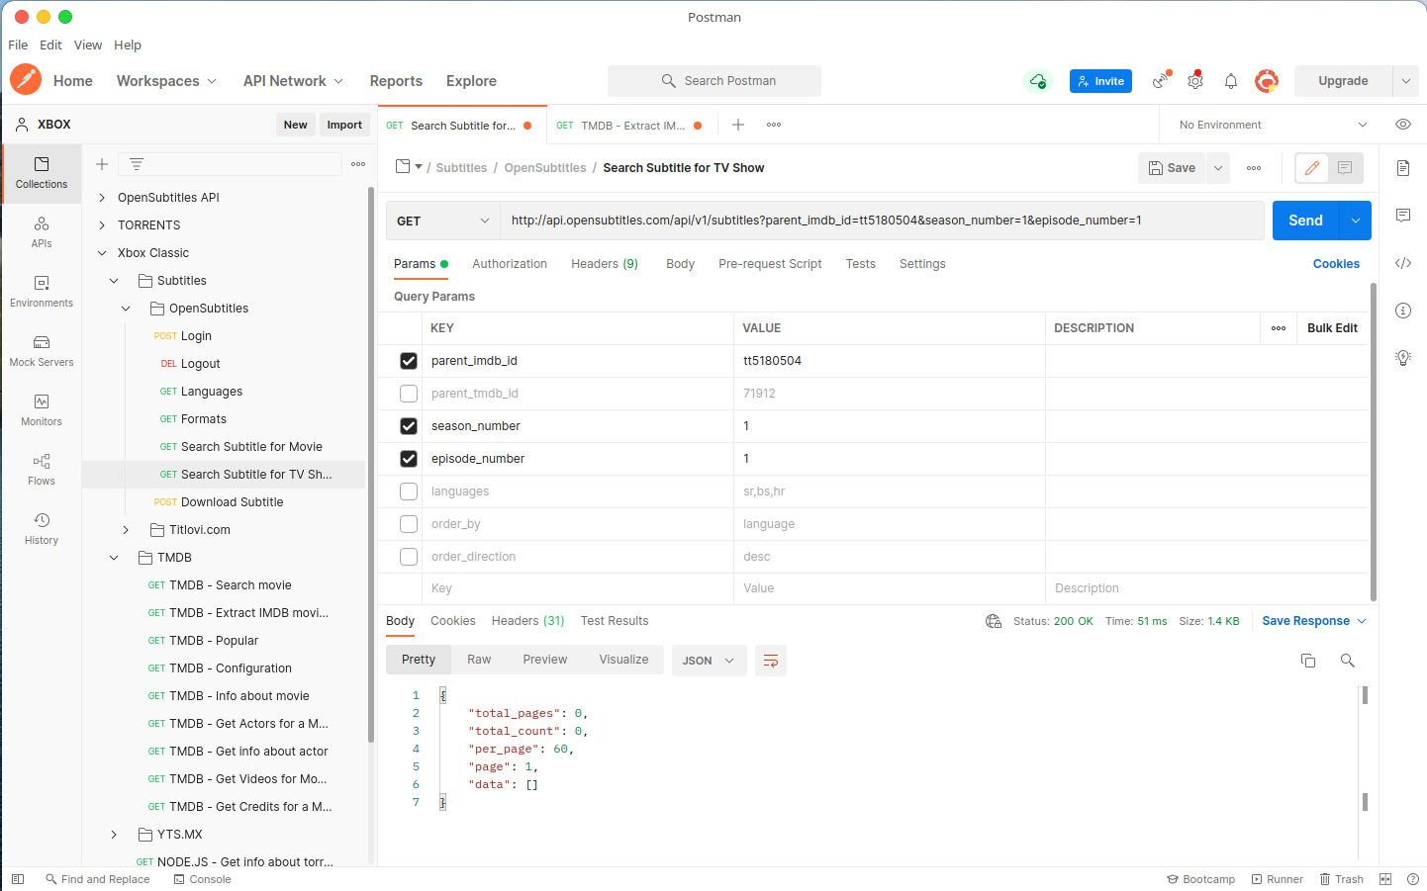Open the satellite capture requests icon
The width and height of the screenshot is (1427, 891).
coord(1161,81)
